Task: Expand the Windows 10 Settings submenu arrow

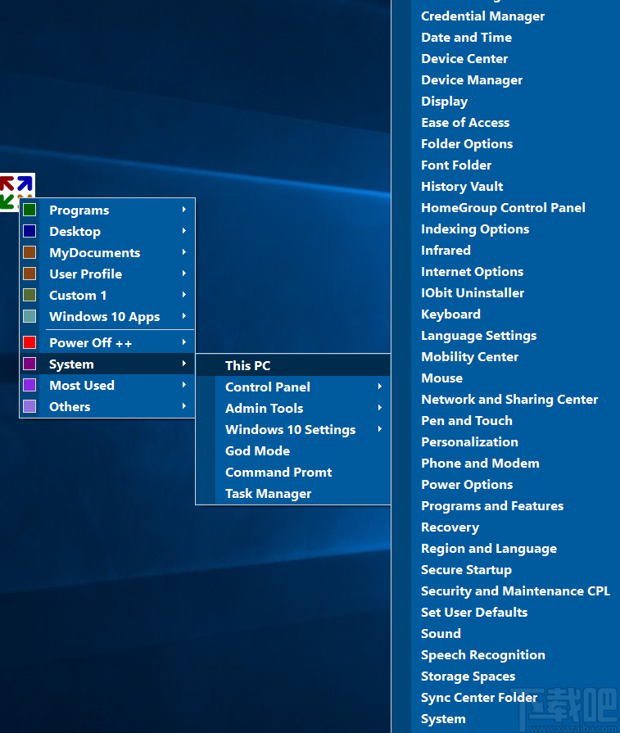Action: 380,428
